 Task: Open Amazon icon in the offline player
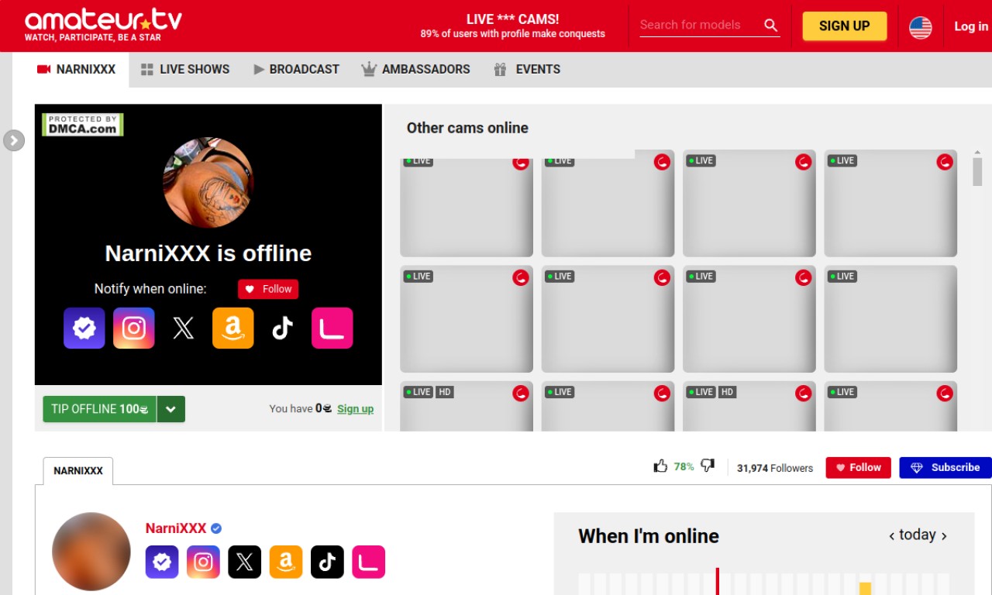pos(233,328)
